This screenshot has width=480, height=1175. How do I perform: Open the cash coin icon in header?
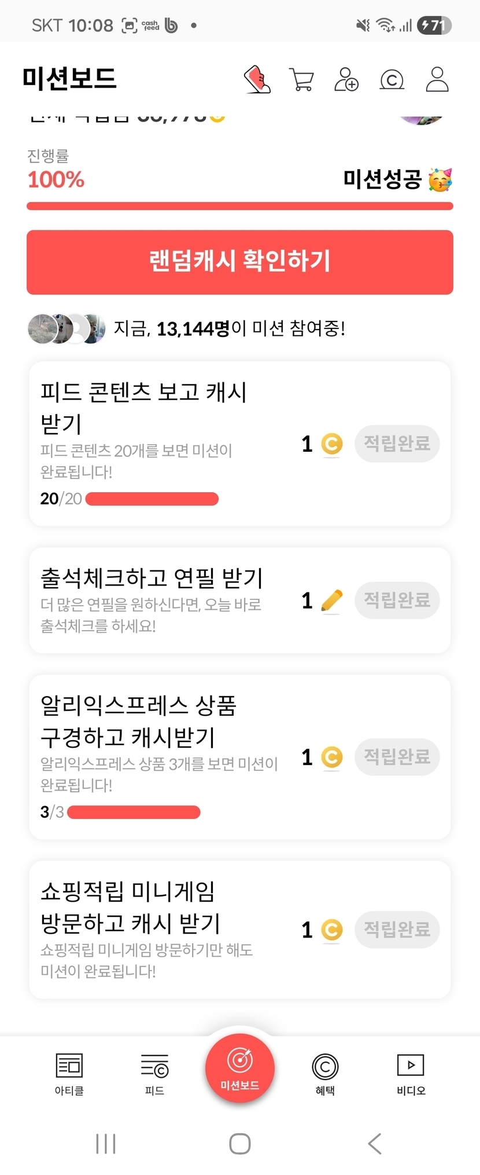tap(392, 79)
